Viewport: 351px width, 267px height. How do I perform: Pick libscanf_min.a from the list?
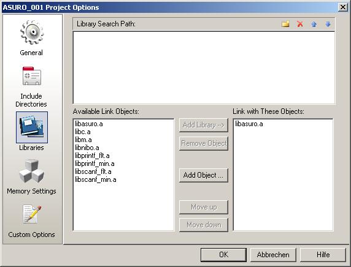[96, 179]
